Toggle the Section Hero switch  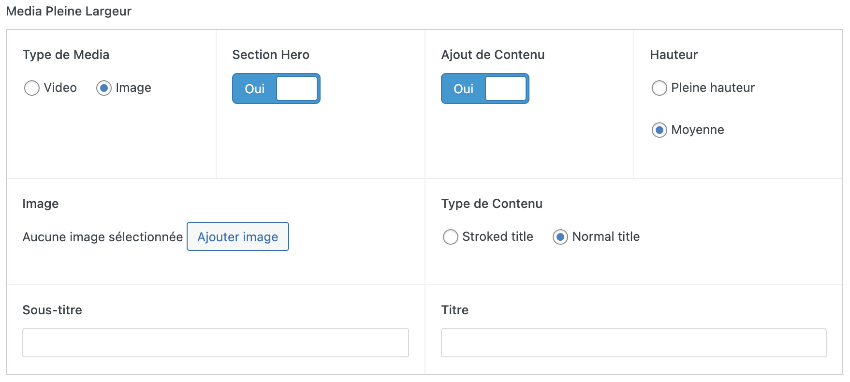(x=276, y=88)
